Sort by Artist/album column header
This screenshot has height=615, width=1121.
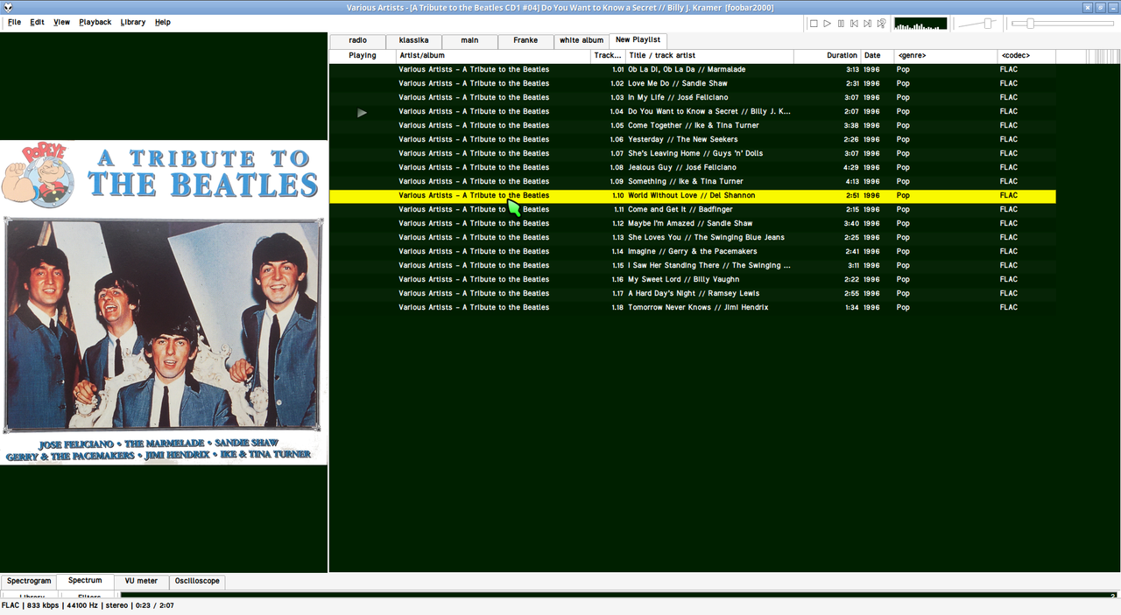494,56
